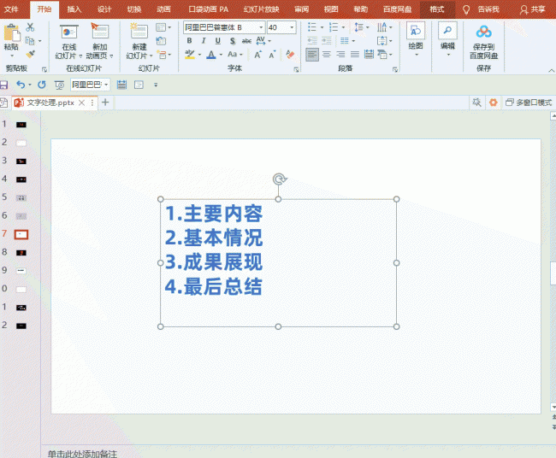Toggle underline formatting

[218, 41]
